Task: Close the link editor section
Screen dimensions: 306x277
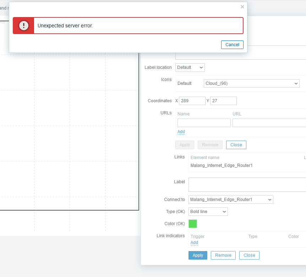Action: [249, 255]
